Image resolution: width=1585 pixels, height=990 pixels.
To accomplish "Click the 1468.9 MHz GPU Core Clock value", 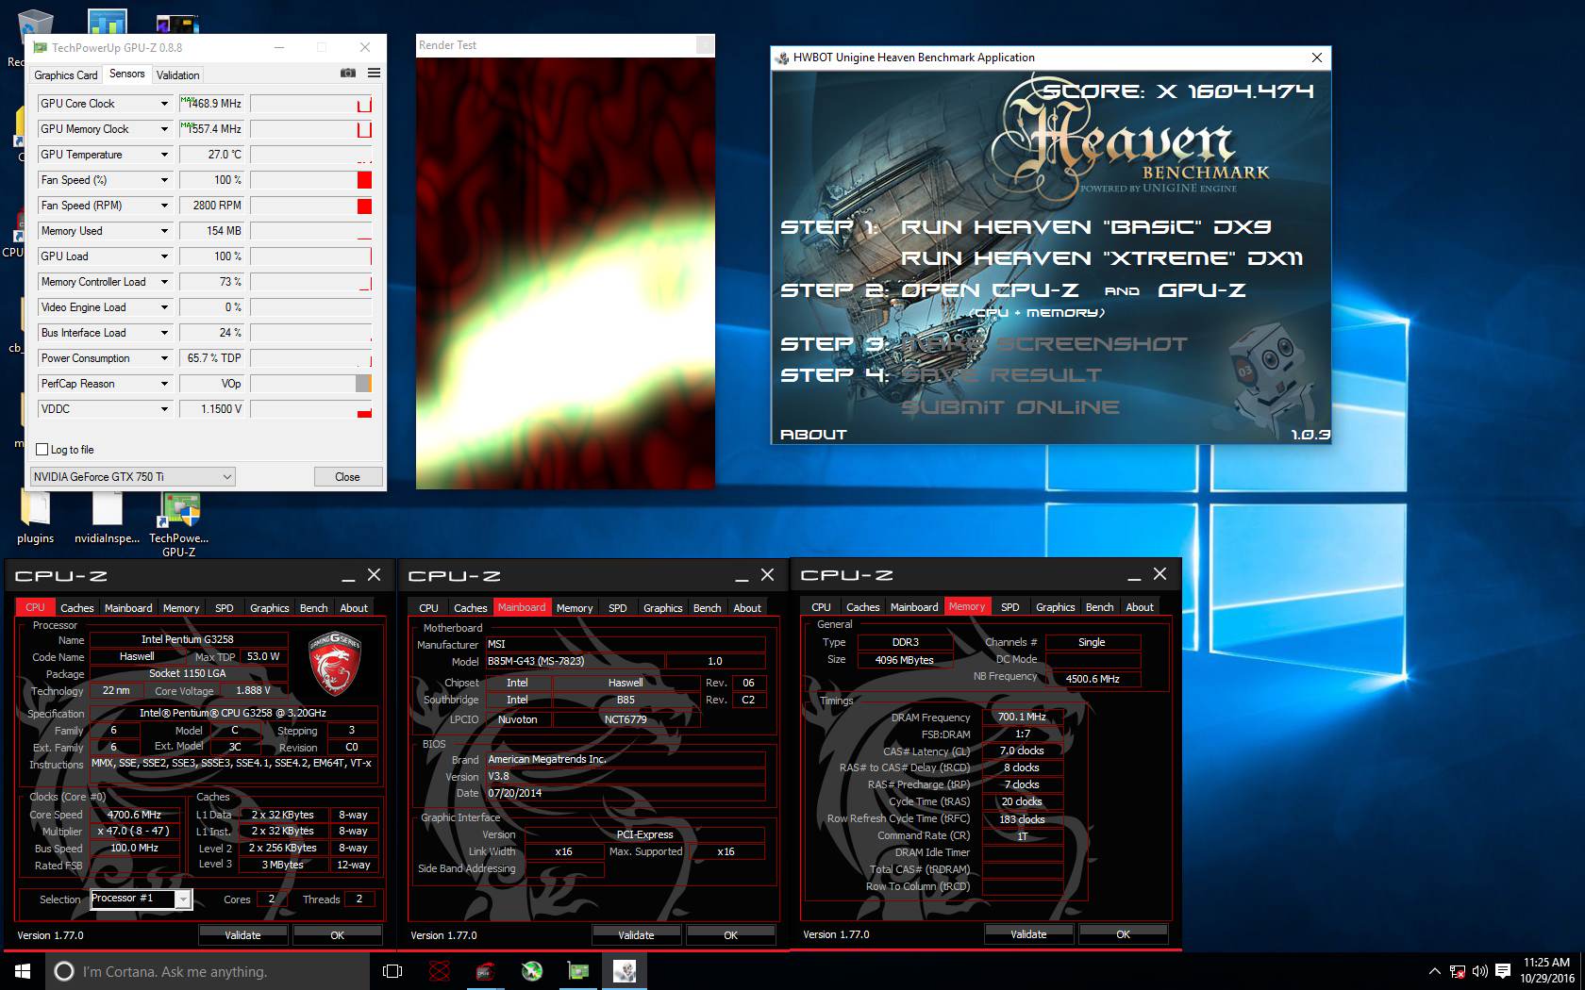I will (x=211, y=104).
